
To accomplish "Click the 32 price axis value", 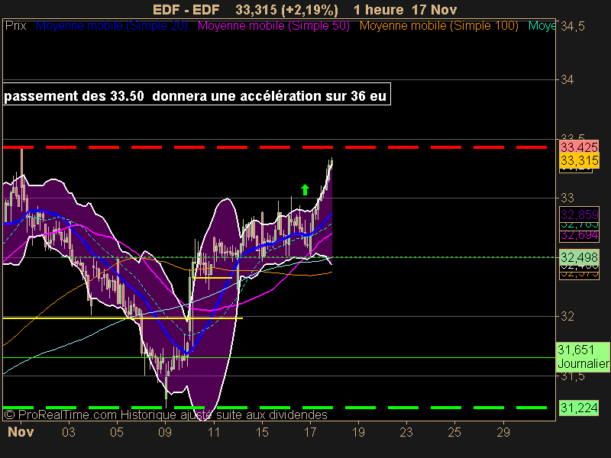I will (567, 316).
